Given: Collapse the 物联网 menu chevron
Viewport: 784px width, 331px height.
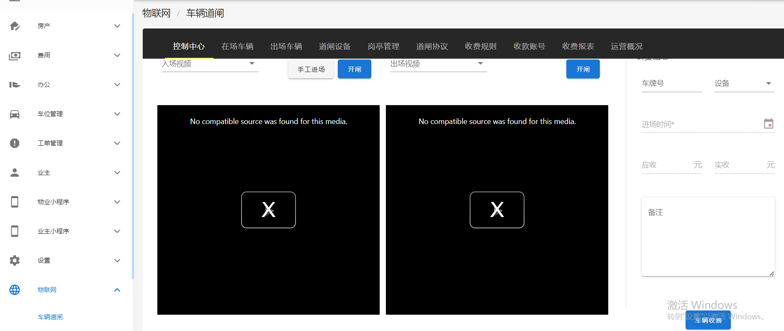Looking at the screenshot, I should (117, 290).
